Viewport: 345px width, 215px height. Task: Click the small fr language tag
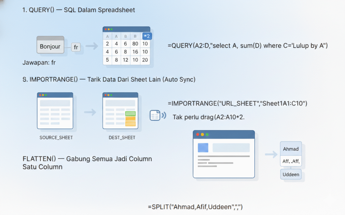76,47
